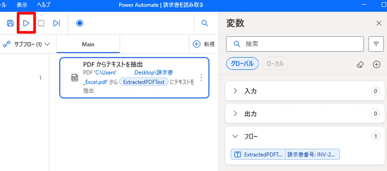Open flow search with the magnifier icon
The image size is (387, 171).
click(205, 23)
